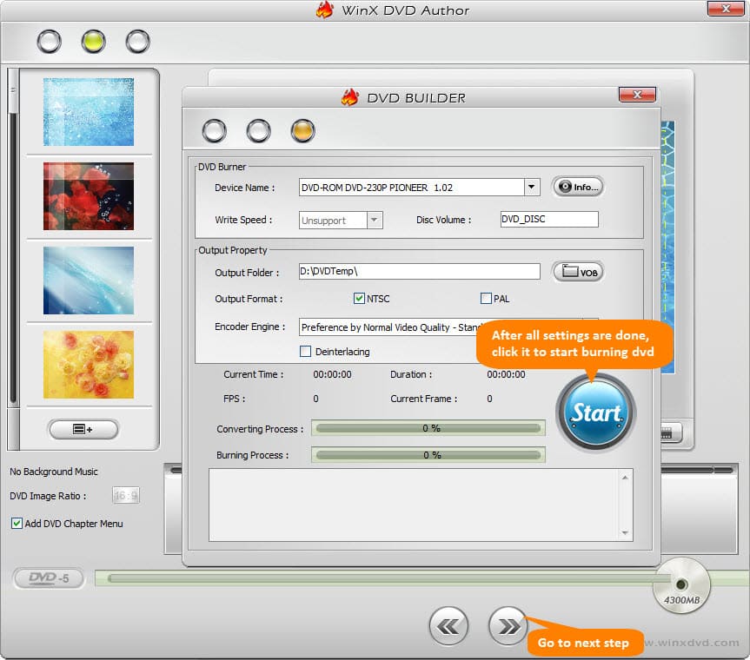Close the DVD Builder dialog

coord(637,95)
